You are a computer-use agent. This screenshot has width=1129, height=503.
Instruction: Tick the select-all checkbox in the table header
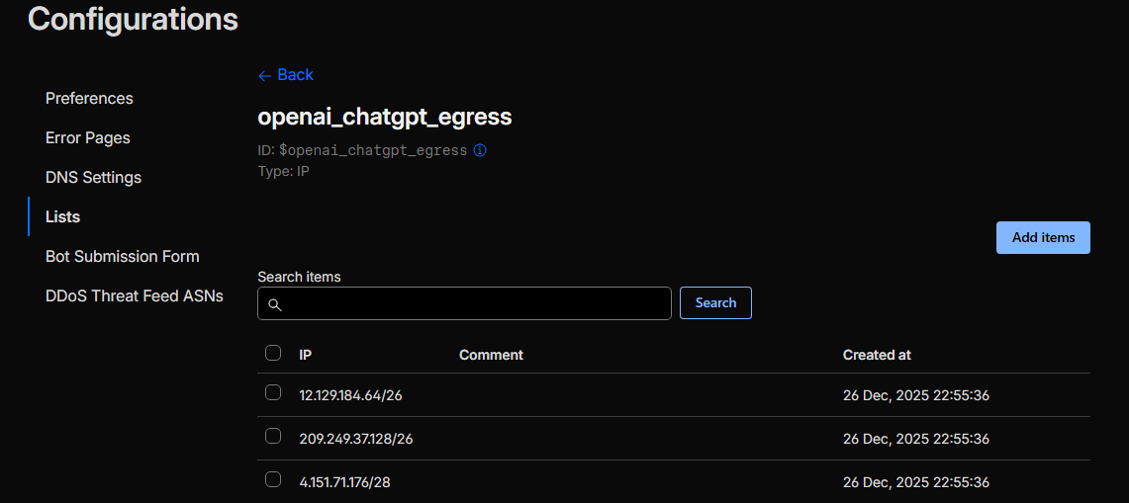tap(273, 353)
